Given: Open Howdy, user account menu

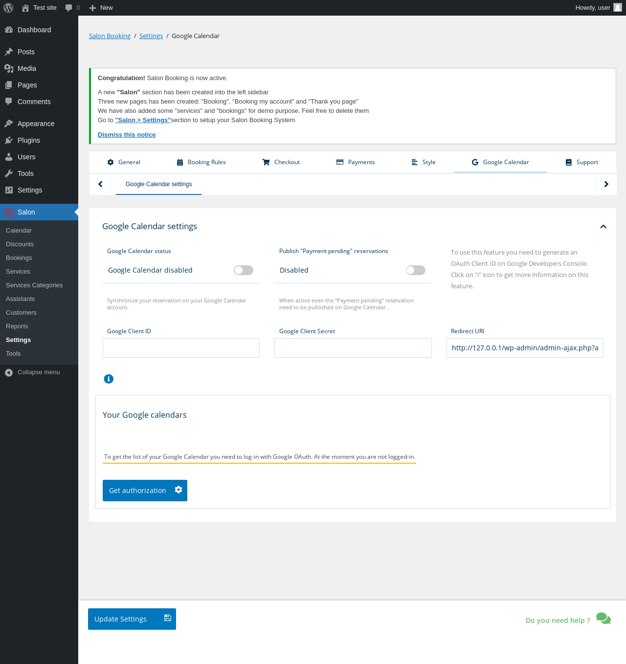Looking at the screenshot, I should (598, 8).
